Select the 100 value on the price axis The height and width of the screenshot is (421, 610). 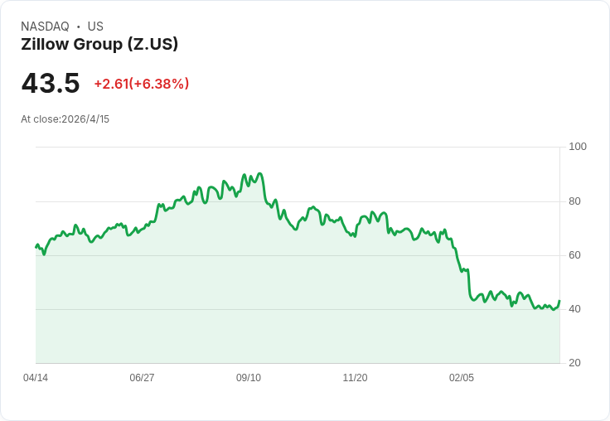(x=578, y=147)
